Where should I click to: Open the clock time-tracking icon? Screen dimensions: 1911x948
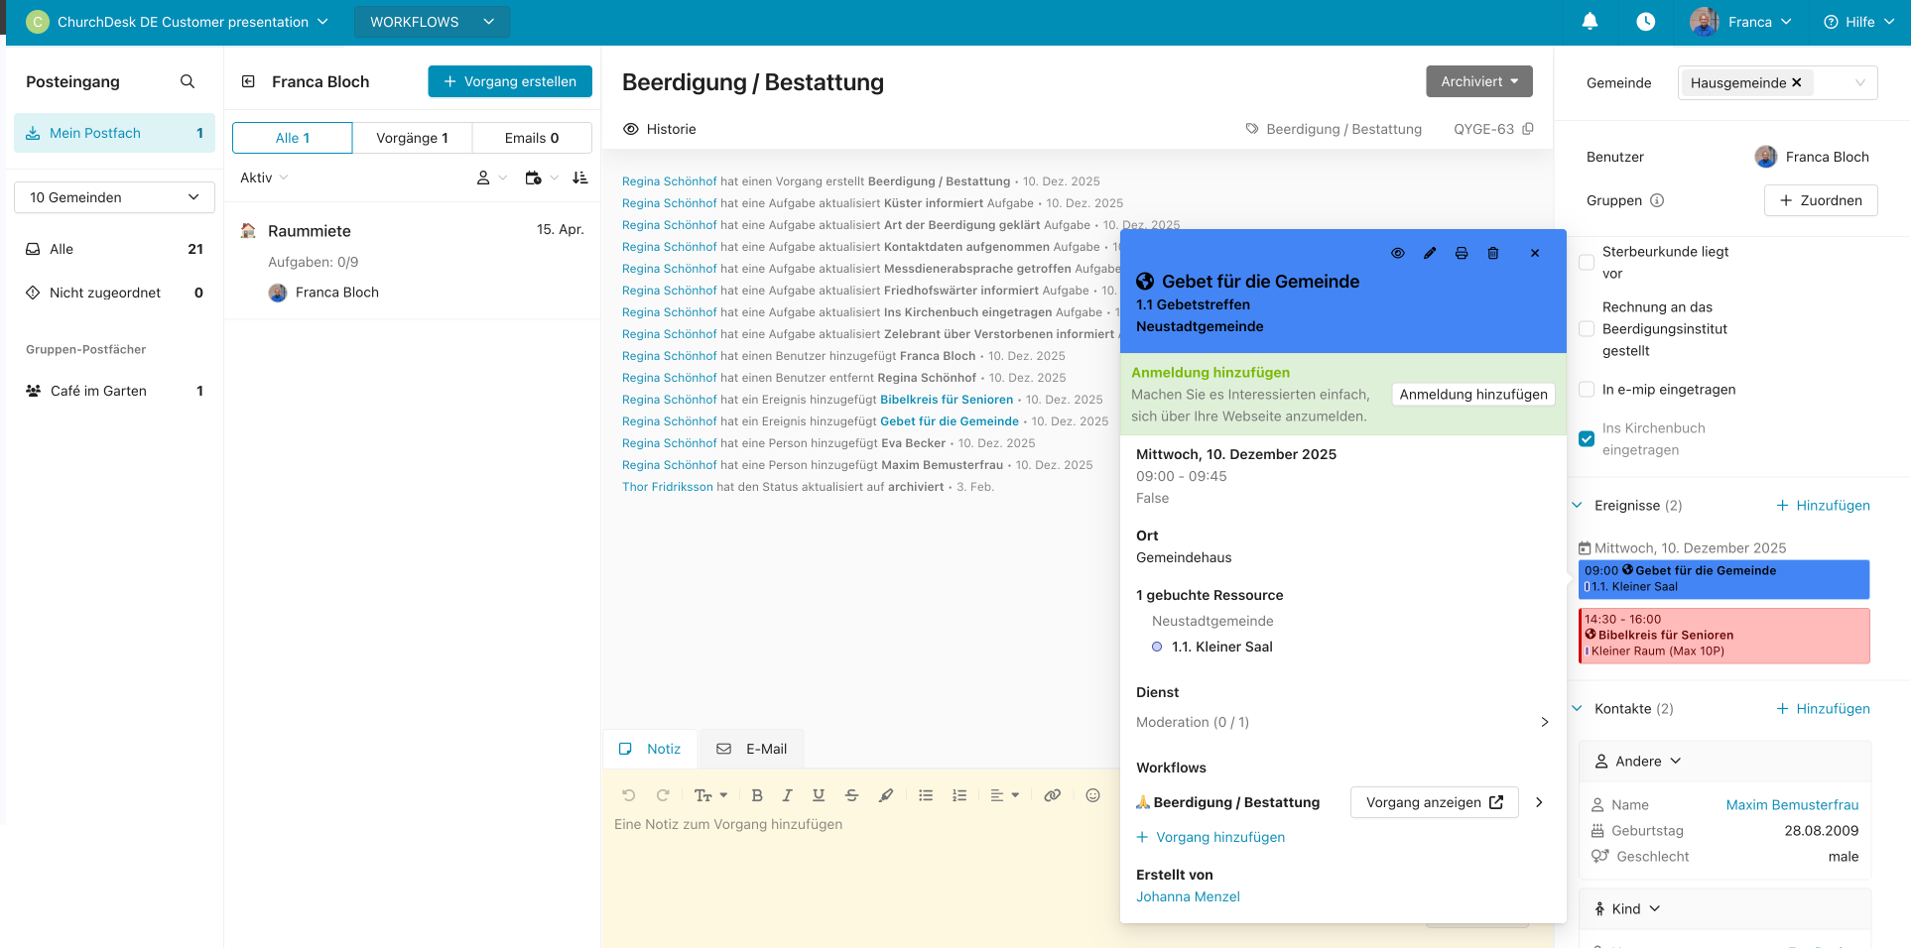[x=1645, y=22]
